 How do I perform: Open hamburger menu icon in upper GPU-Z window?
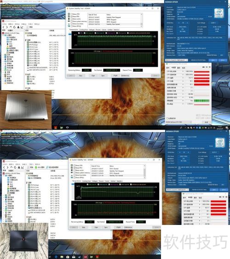(210, 67)
